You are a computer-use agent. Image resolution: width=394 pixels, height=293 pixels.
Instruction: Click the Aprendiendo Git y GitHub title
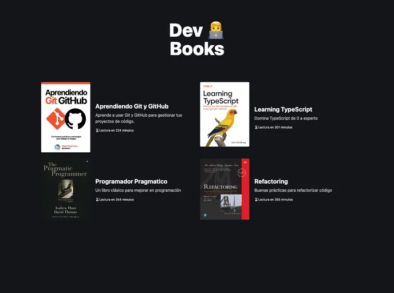132,106
